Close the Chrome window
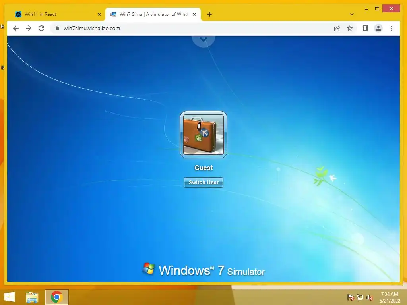Screen dimensions: 407x305 tap(391, 9)
